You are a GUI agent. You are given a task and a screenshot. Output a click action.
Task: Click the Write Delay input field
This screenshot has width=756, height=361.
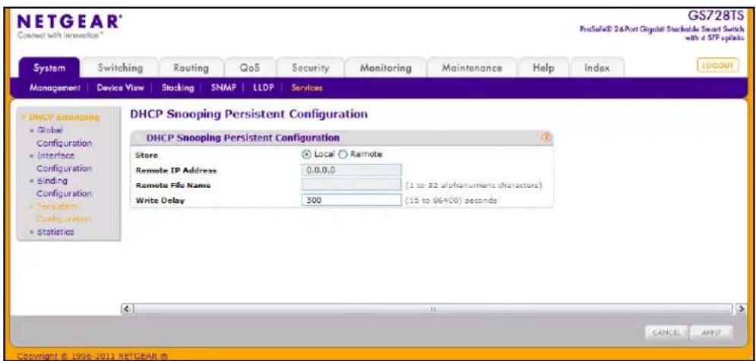coord(352,199)
